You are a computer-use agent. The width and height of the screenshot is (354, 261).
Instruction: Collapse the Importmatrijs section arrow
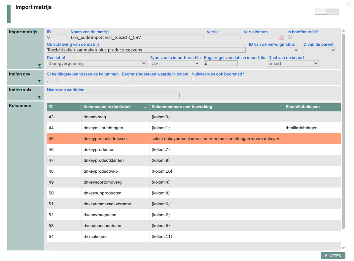click(x=39, y=66)
